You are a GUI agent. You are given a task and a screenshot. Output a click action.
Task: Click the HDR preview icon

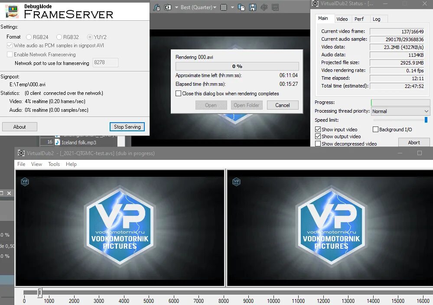point(275,7)
